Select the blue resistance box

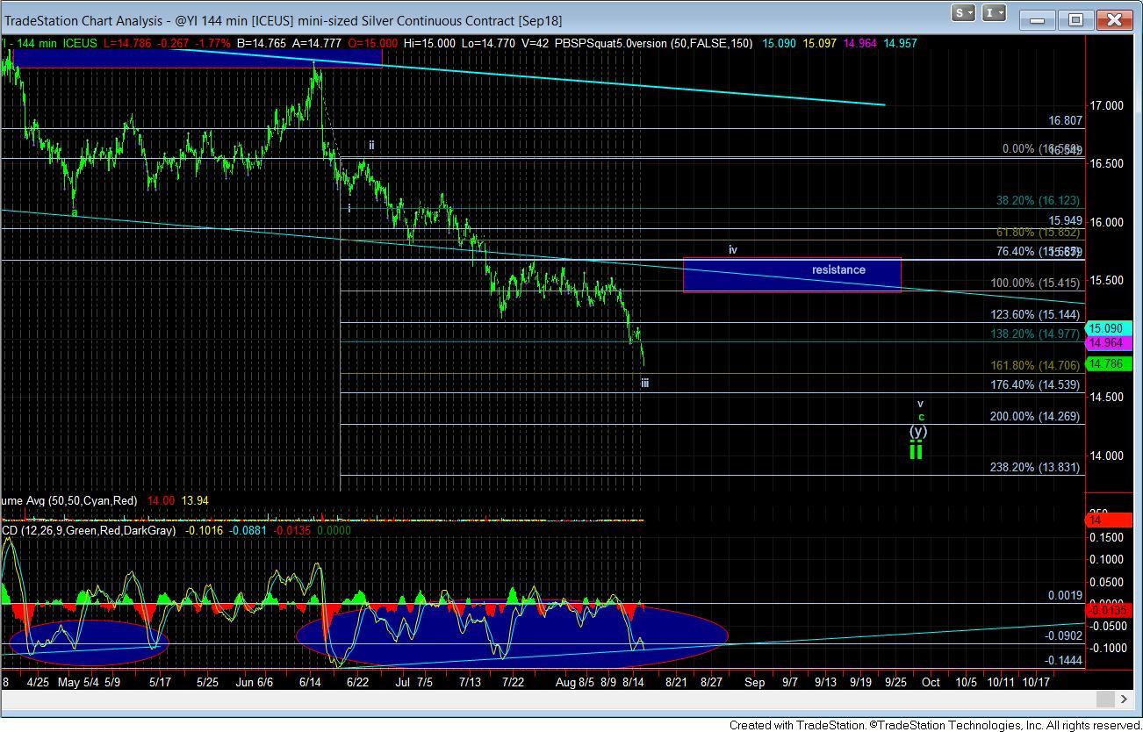(792, 275)
